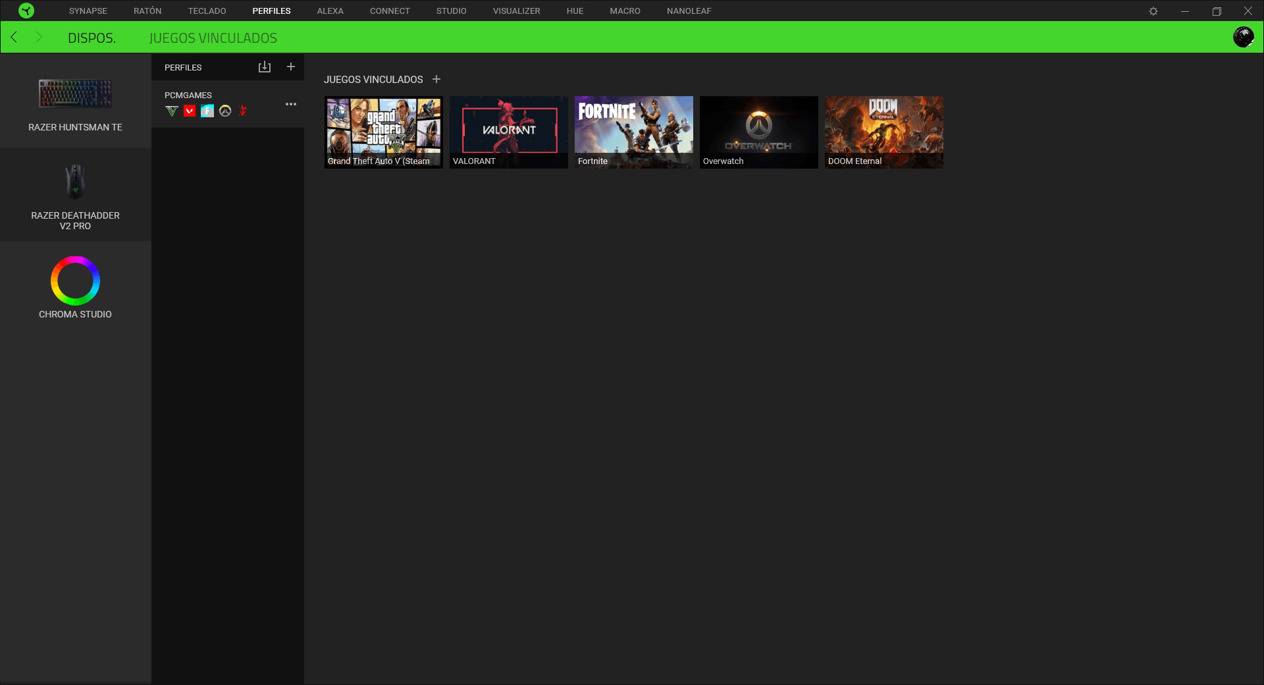Click the Fortnite icon in the PCMGAMES profile
Screen dimensions: 1264x685
(207, 111)
